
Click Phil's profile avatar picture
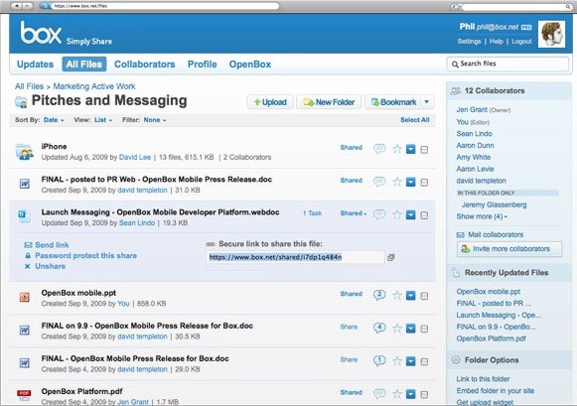point(551,34)
